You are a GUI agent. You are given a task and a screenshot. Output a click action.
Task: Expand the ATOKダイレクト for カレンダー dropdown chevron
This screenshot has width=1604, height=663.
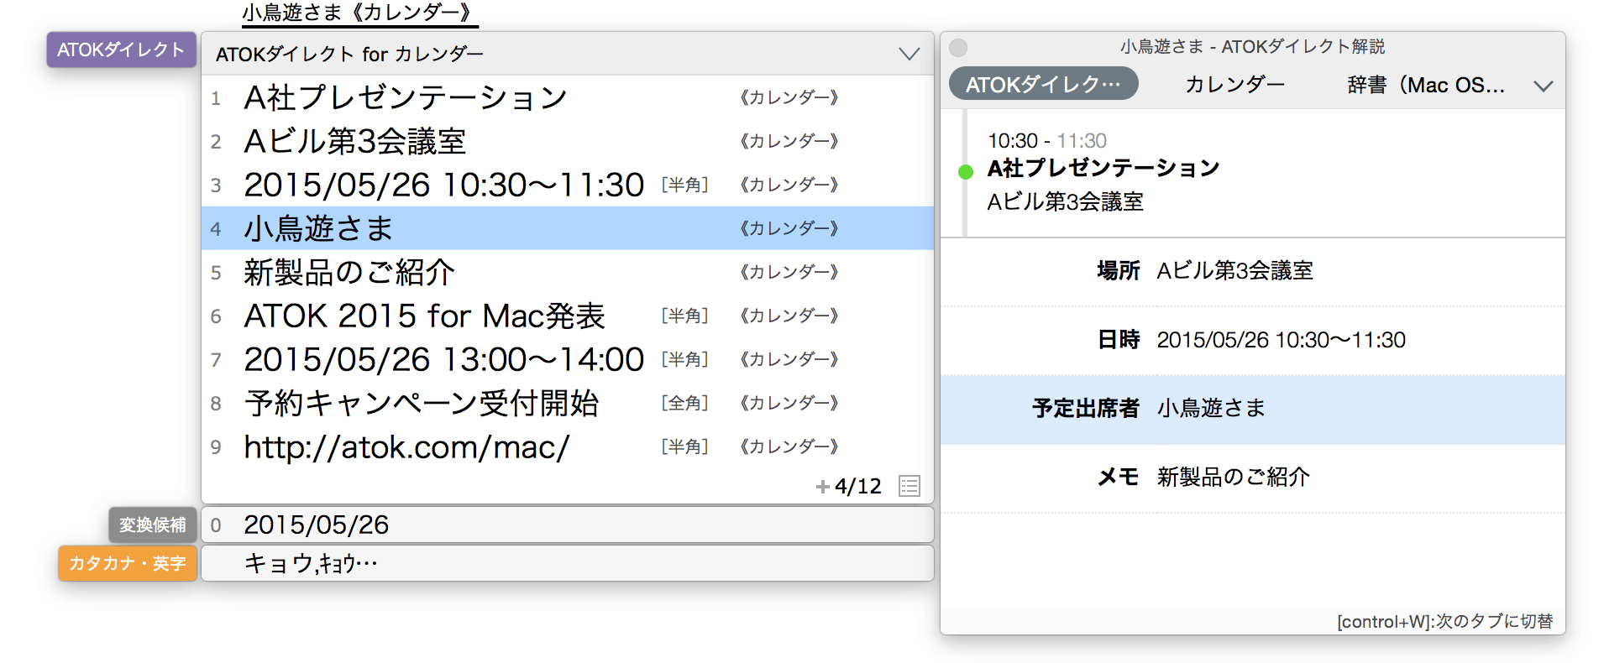point(909,55)
